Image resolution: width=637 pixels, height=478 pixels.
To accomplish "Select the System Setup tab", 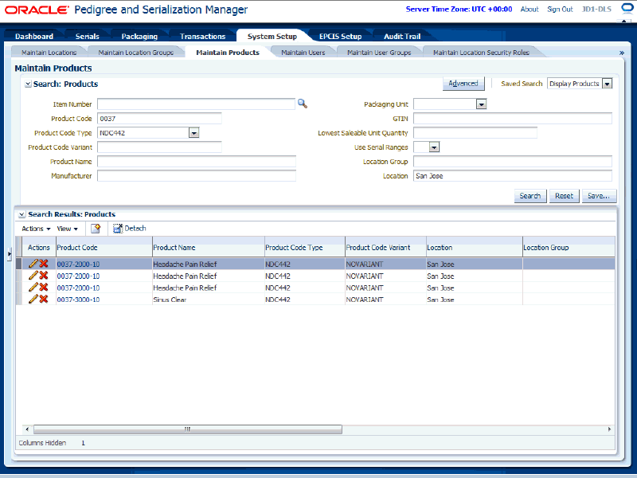I will [x=272, y=36].
